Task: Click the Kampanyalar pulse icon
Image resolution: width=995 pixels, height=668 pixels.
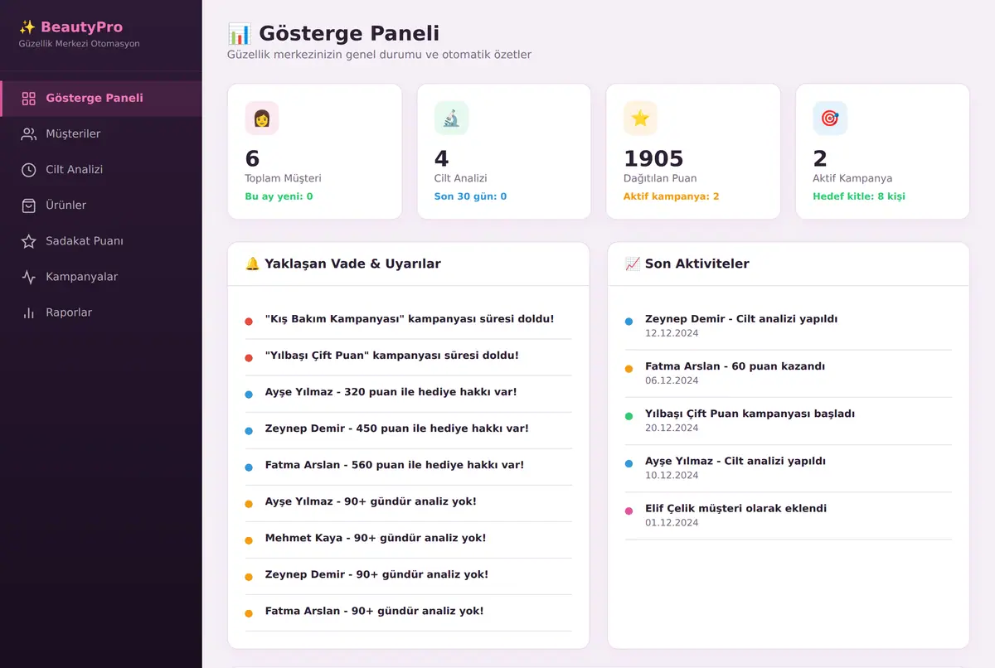Action: [29, 277]
